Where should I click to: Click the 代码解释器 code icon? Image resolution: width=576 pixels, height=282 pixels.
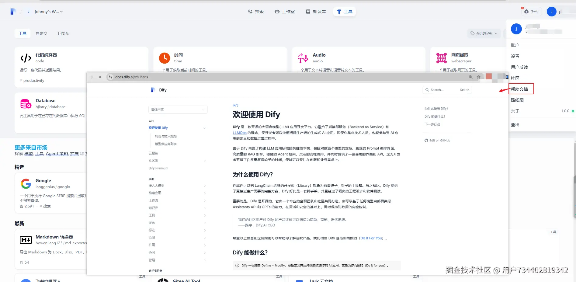coord(26,58)
